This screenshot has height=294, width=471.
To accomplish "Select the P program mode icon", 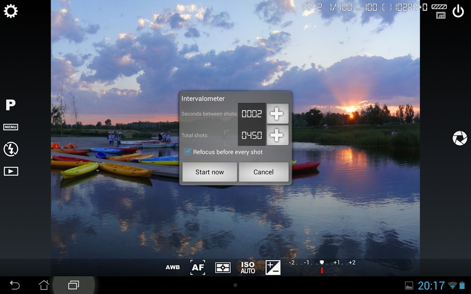I will coord(10,105).
